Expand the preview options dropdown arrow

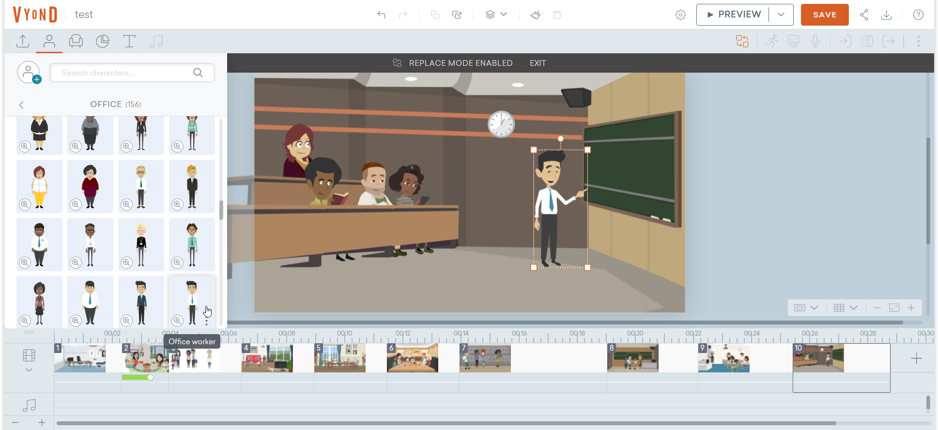pyautogui.click(x=781, y=15)
